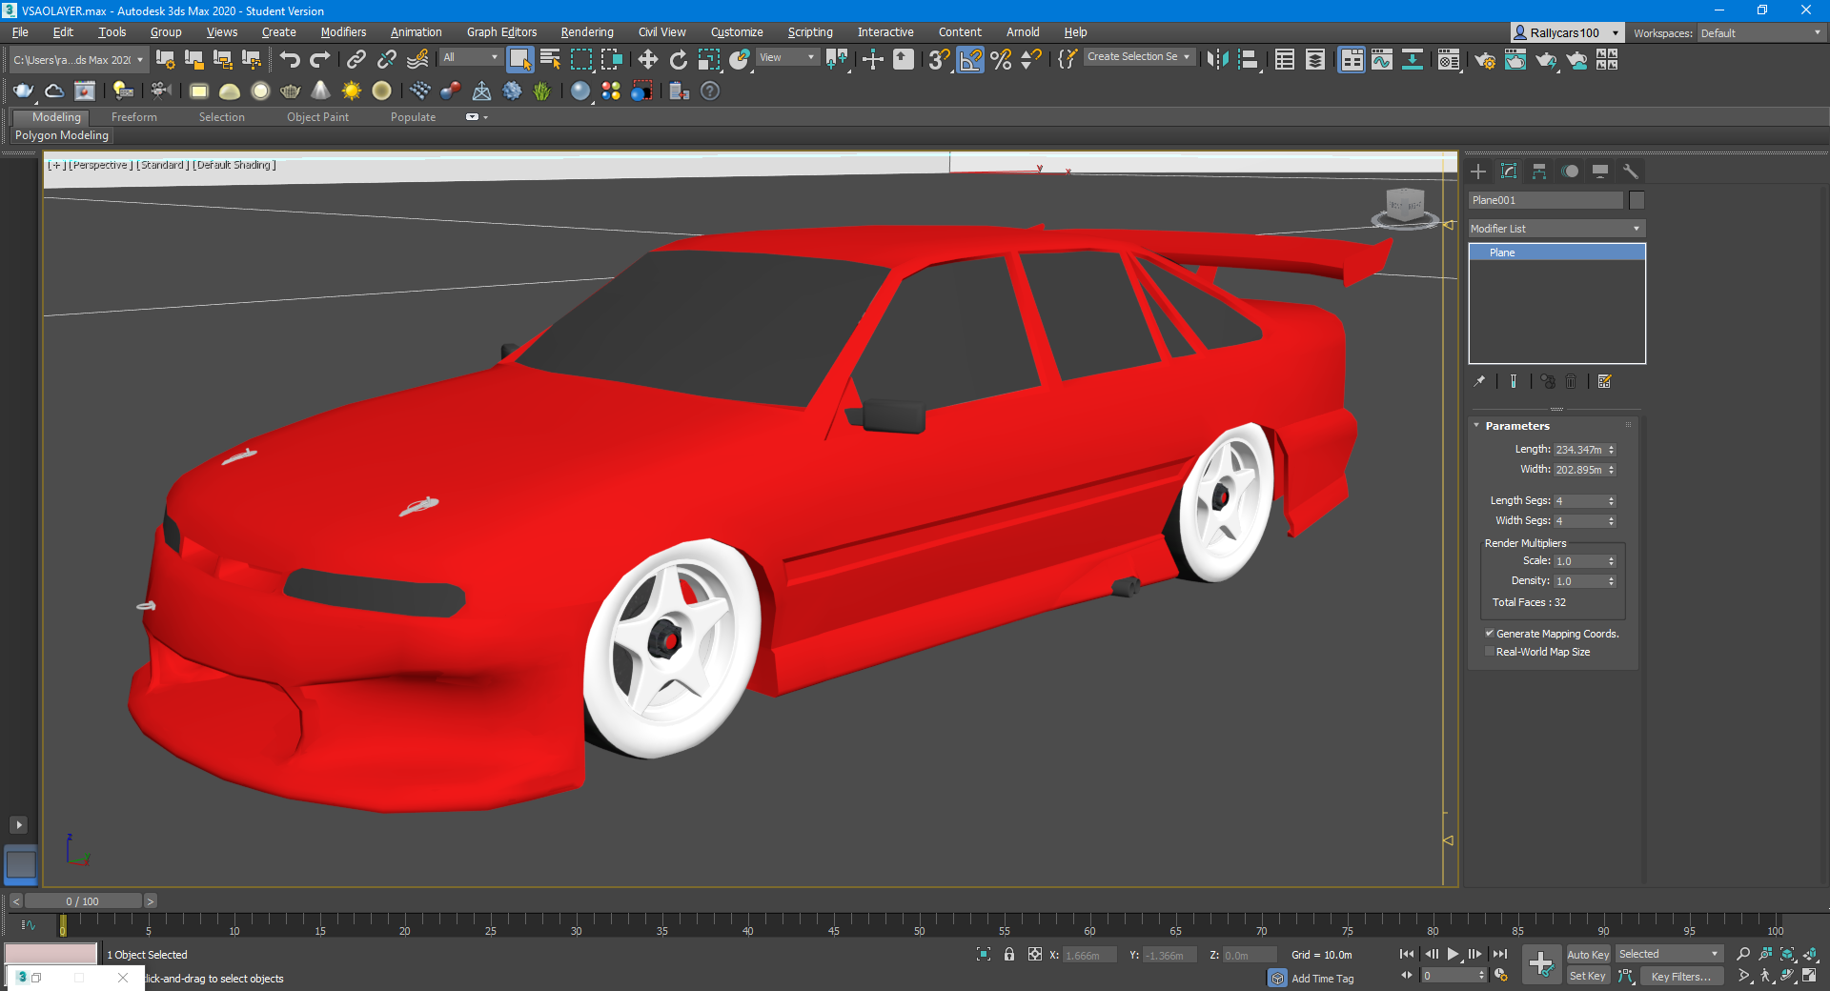Image resolution: width=1830 pixels, height=991 pixels.
Task: Click the Plane001 object name field
Action: pos(1545,200)
